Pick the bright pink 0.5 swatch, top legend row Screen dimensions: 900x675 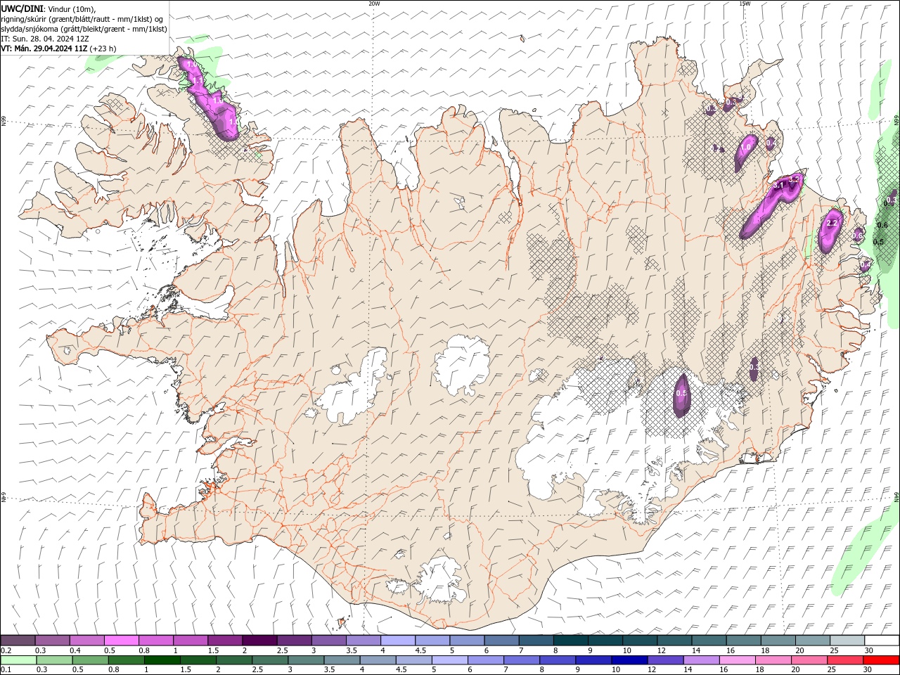pos(121,640)
